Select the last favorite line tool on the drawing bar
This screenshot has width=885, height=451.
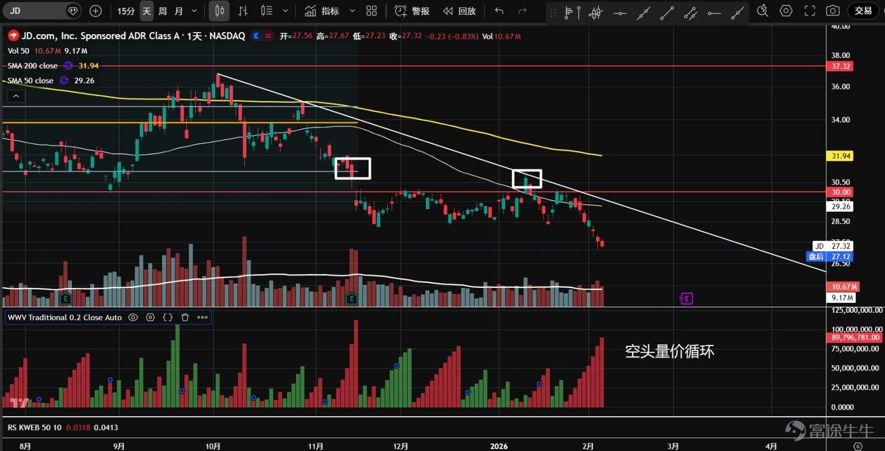click(x=737, y=12)
